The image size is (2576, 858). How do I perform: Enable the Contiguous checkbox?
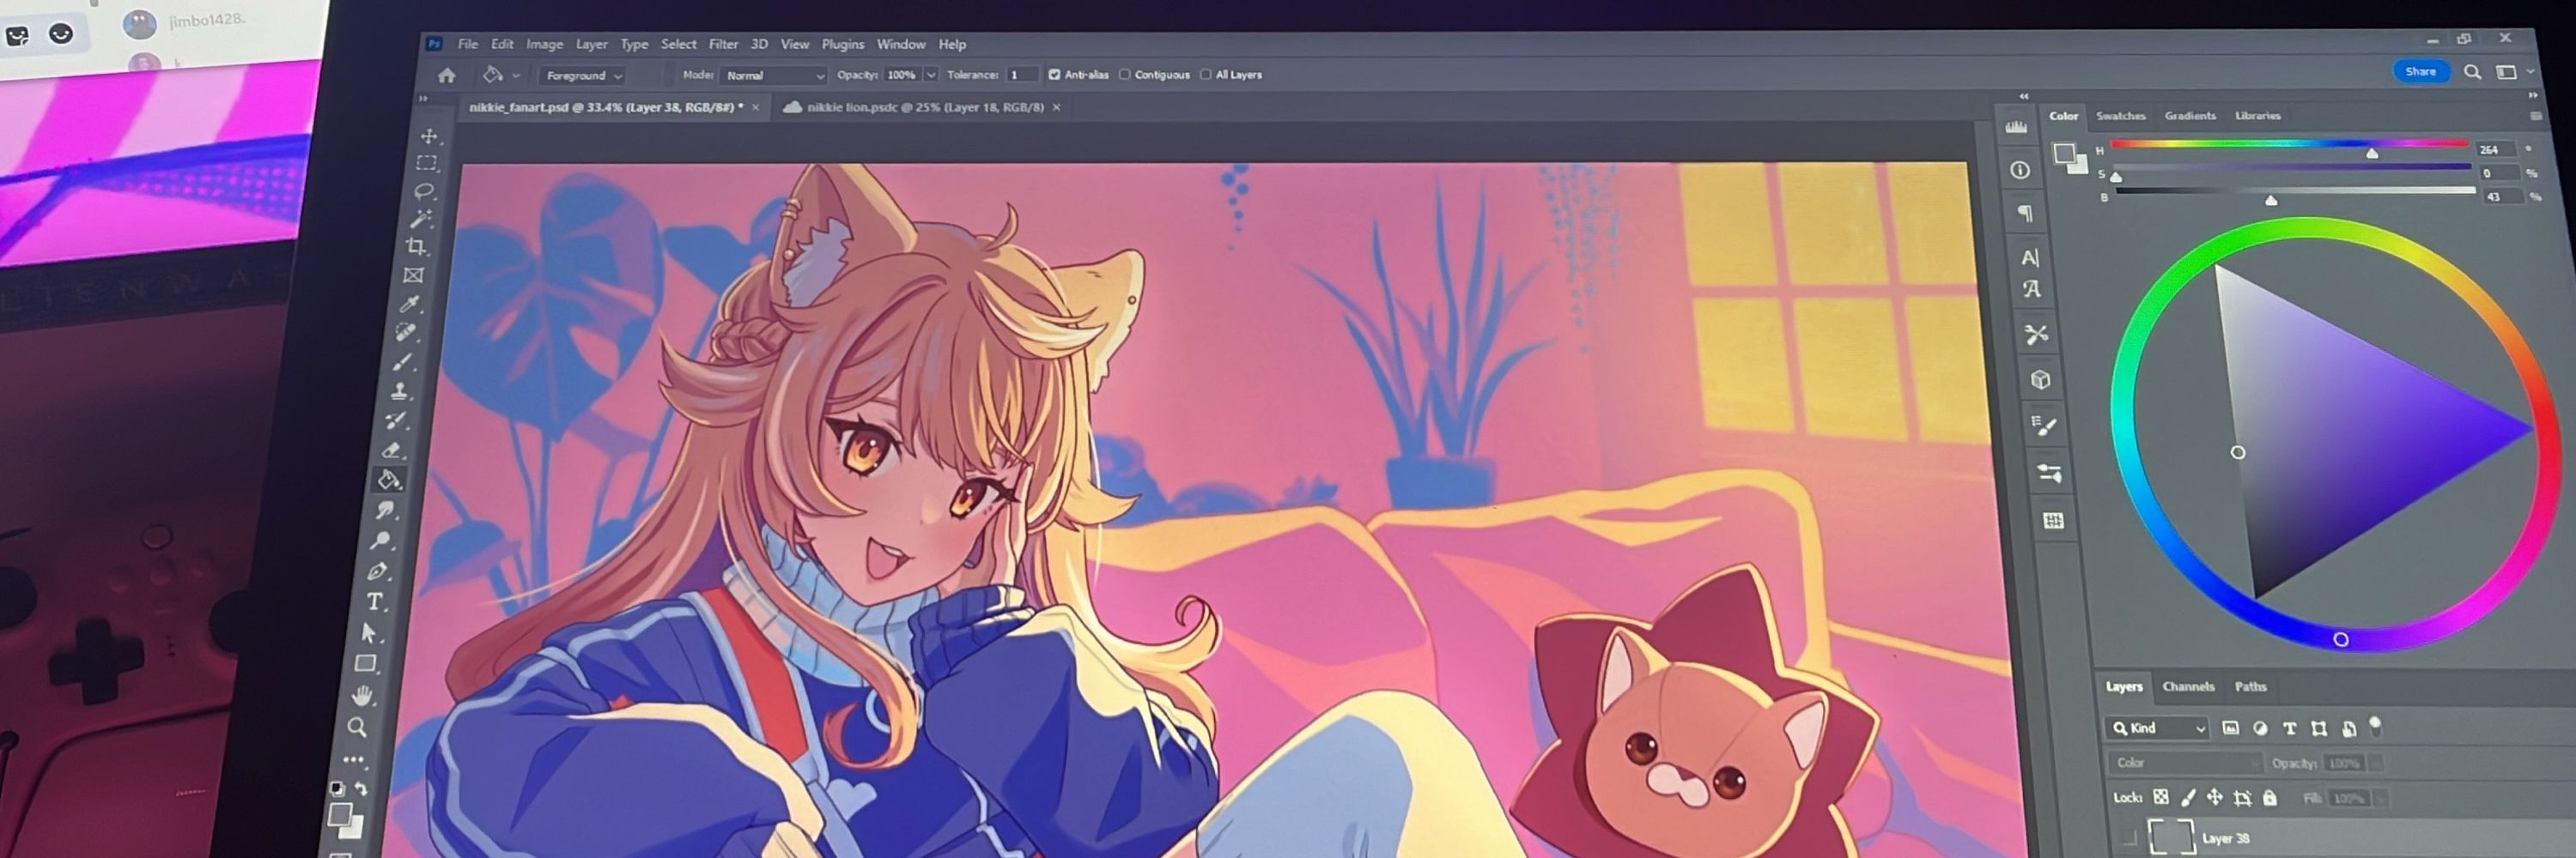point(1125,74)
